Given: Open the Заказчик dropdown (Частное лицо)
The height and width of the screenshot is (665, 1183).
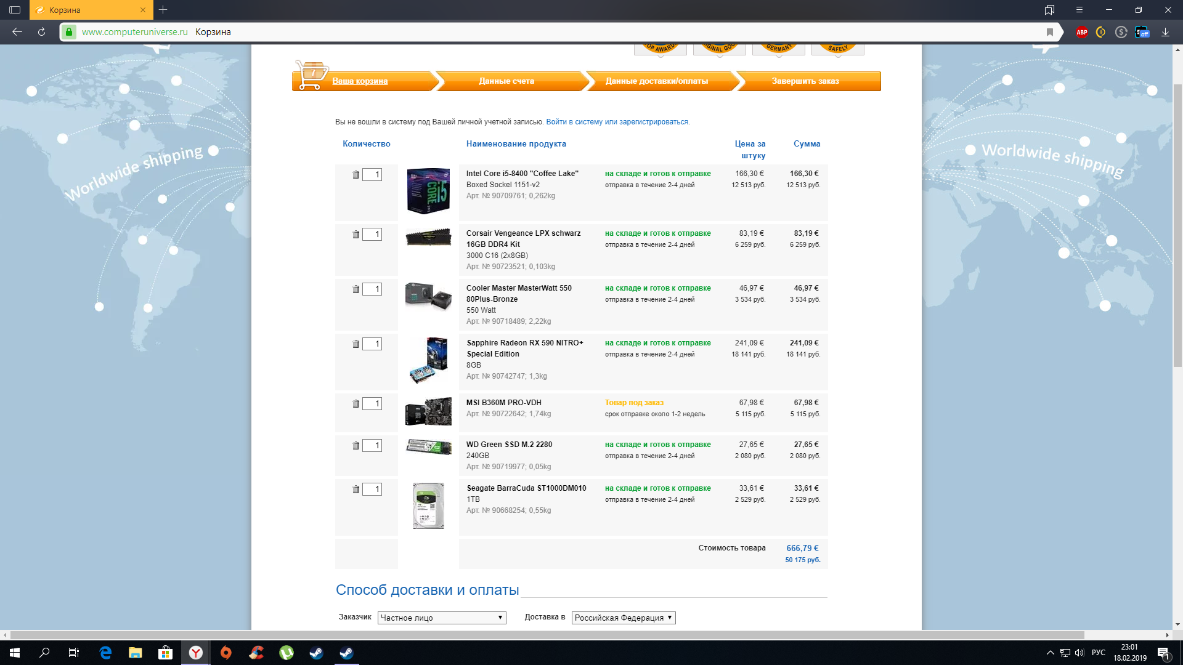Looking at the screenshot, I should (442, 618).
